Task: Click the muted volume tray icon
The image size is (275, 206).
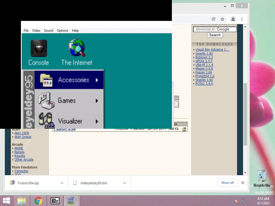Action: (237, 201)
